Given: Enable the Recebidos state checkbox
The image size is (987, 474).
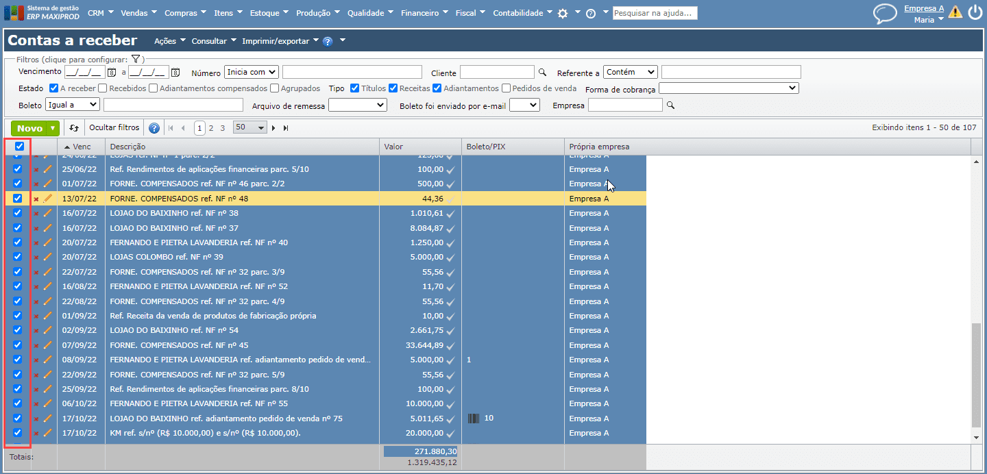Looking at the screenshot, I should pos(102,88).
